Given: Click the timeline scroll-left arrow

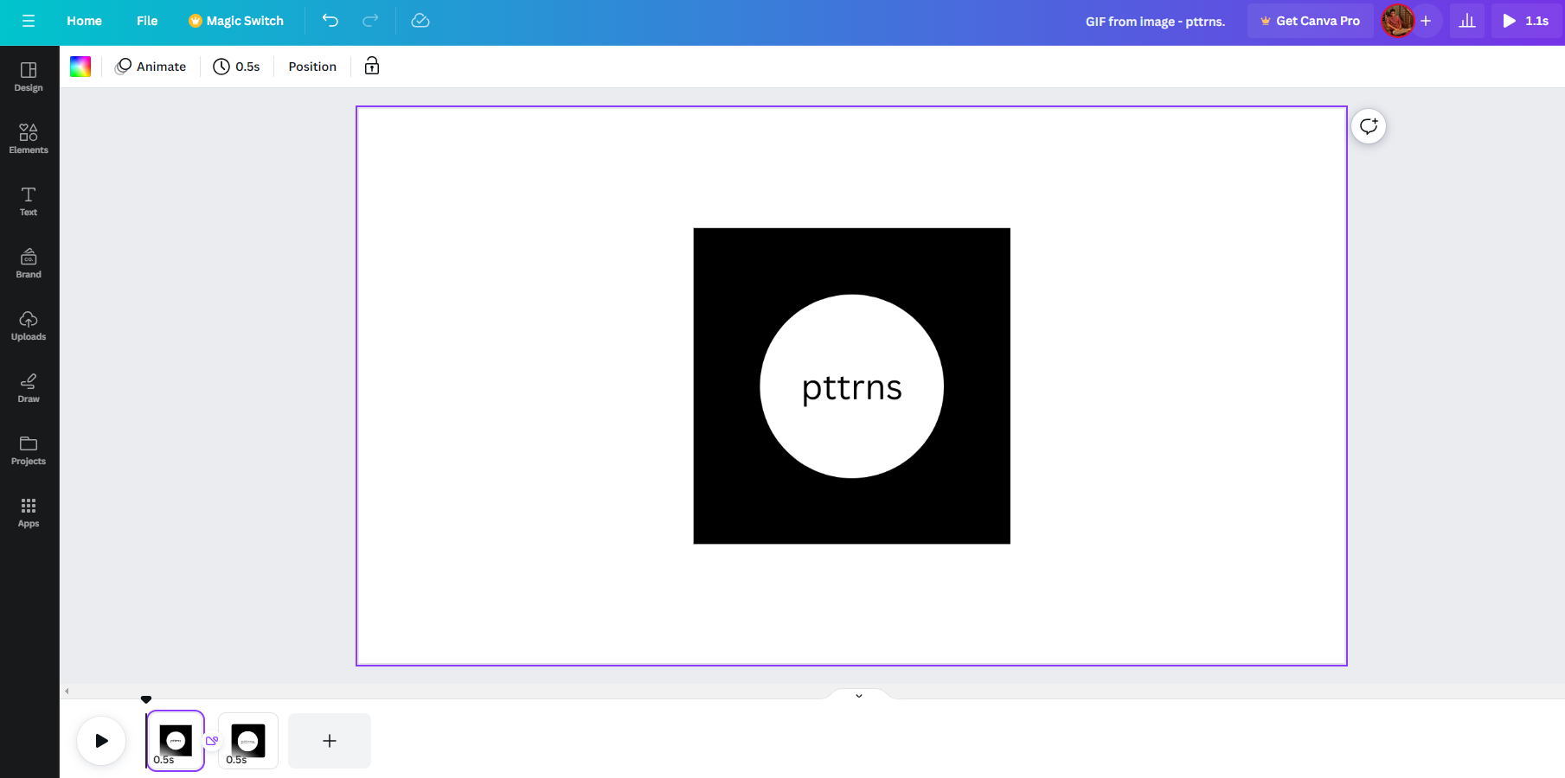Looking at the screenshot, I should 67,691.
